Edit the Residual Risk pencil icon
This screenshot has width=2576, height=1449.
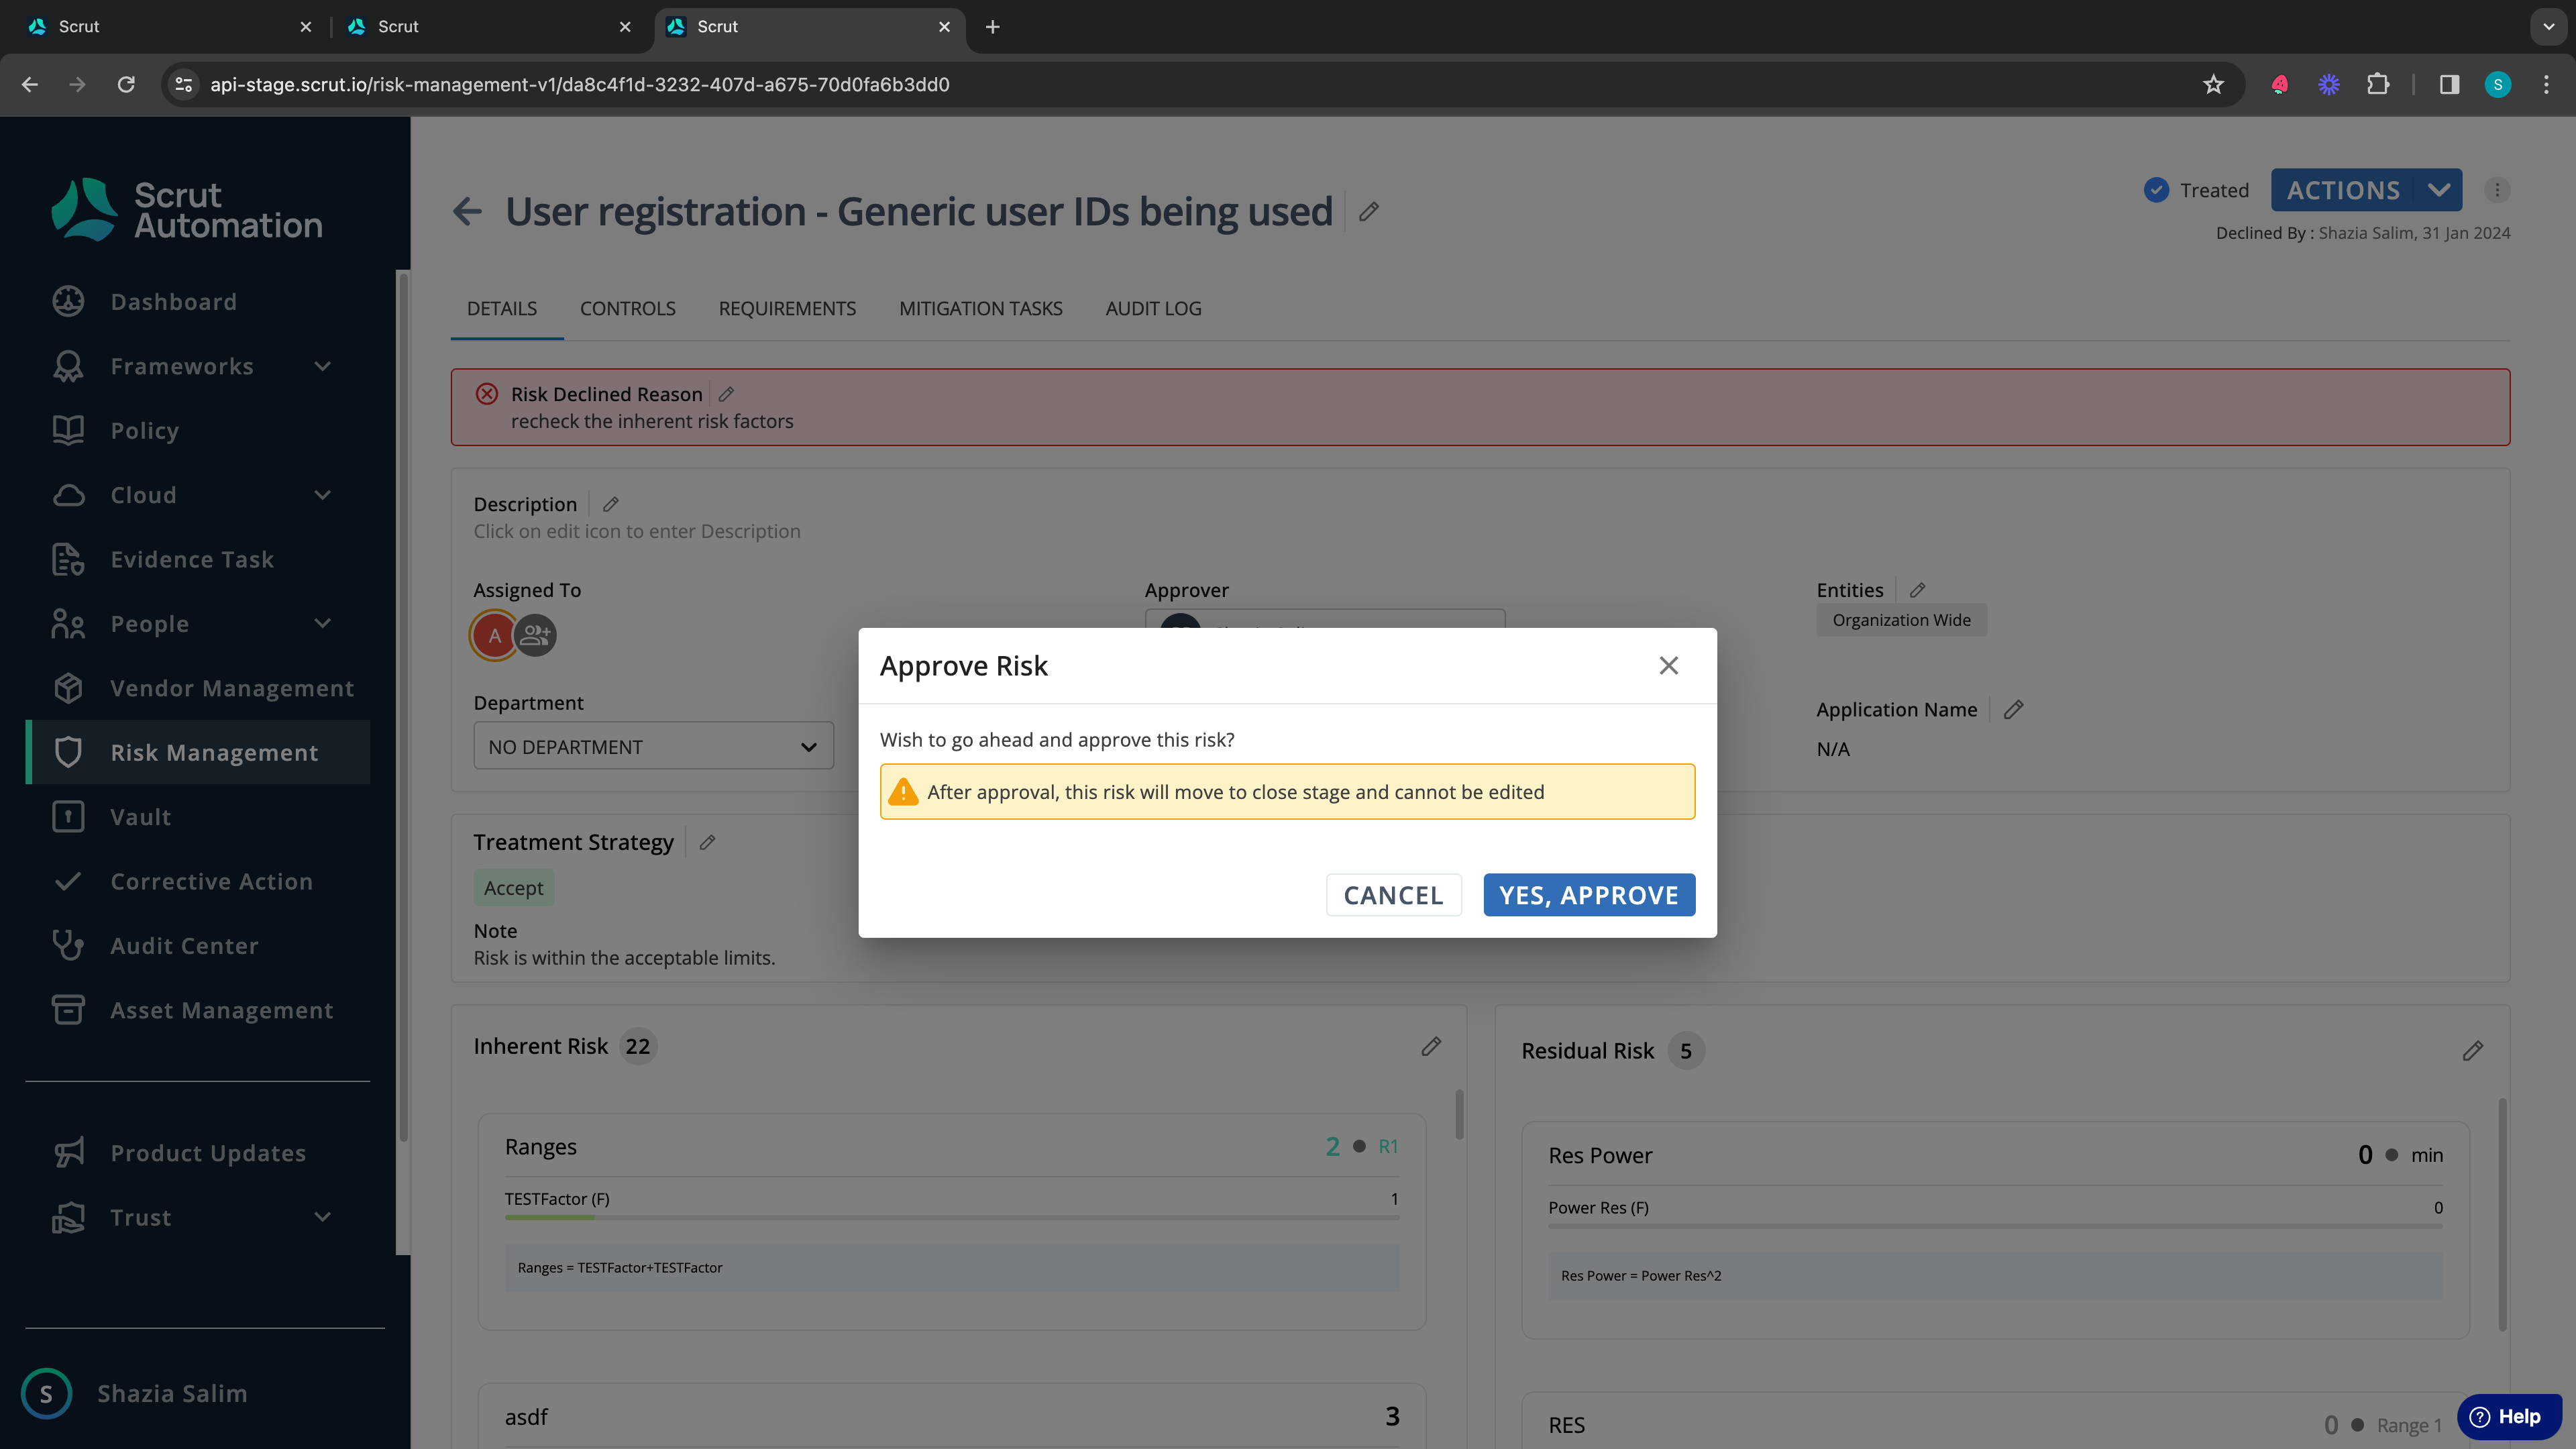click(x=2472, y=1051)
